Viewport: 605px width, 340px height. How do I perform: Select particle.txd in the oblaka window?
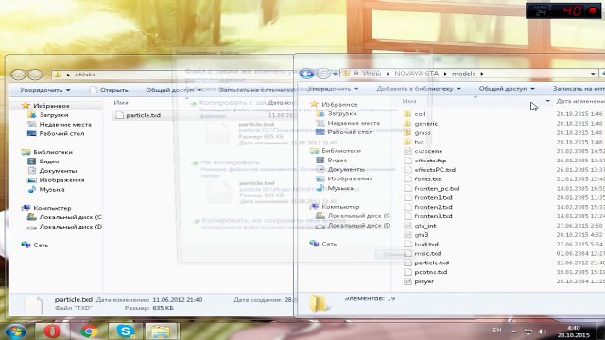(x=143, y=115)
